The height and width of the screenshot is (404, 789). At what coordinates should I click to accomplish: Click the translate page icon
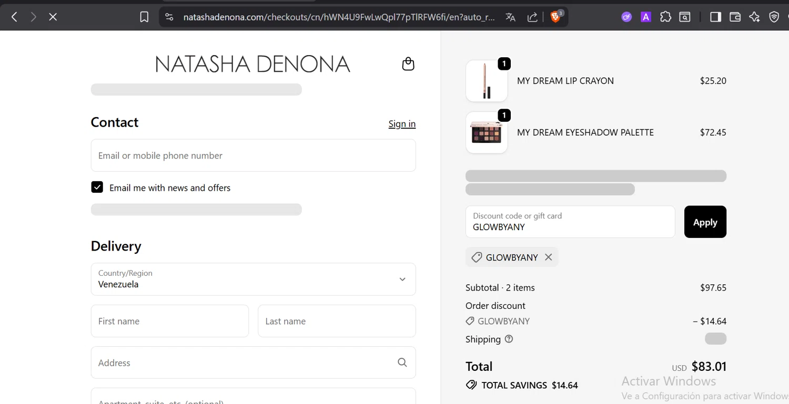pos(510,17)
